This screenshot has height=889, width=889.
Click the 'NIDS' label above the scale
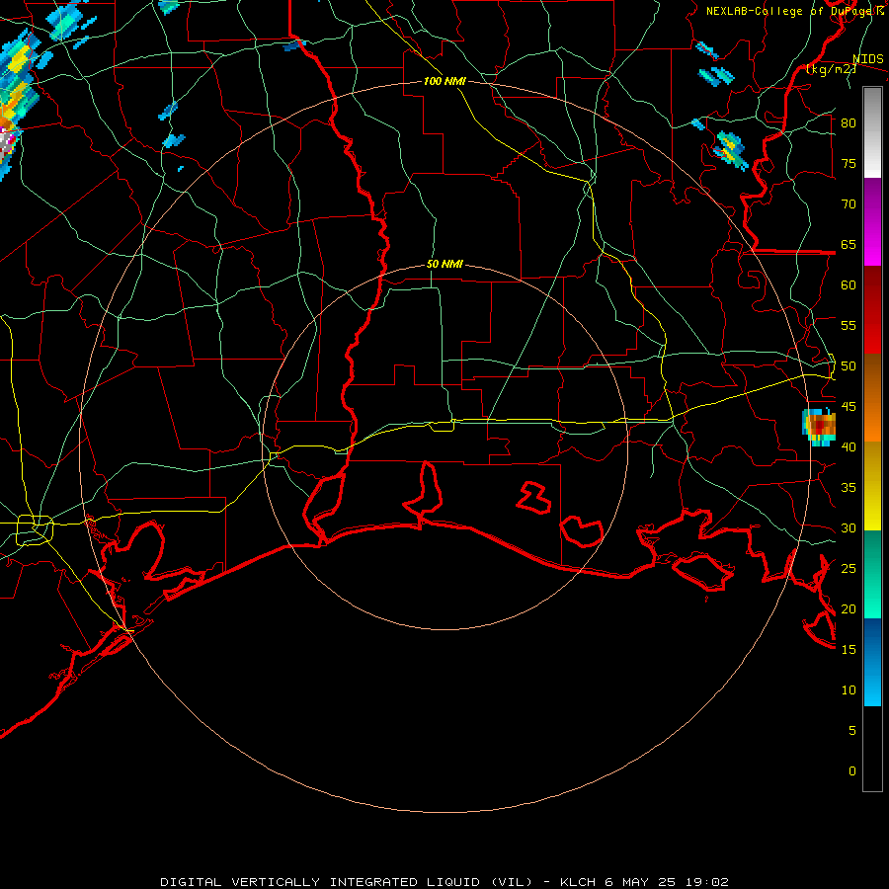(867, 59)
